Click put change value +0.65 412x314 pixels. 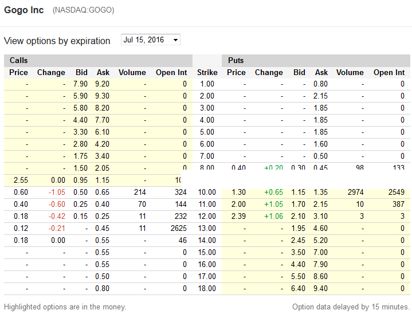(x=273, y=192)
